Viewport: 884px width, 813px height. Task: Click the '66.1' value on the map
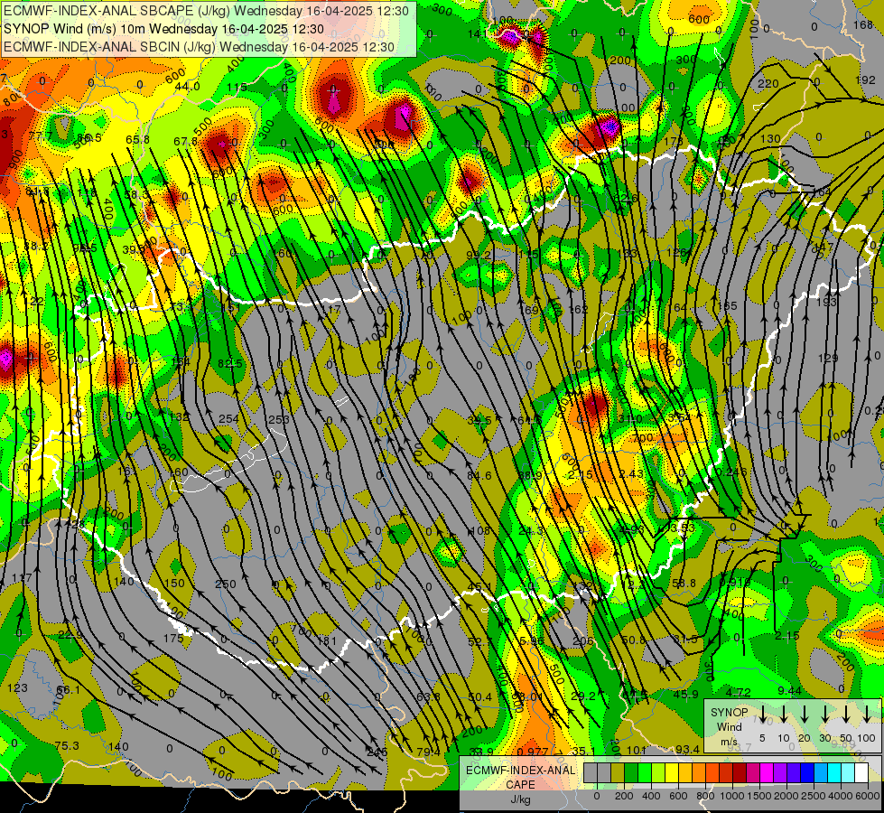click(69, 690)
